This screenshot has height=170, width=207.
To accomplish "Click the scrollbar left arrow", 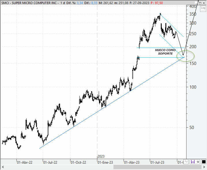I will (x=3, y=167).
